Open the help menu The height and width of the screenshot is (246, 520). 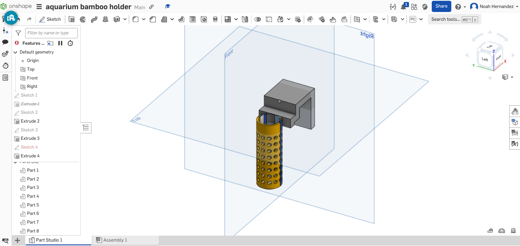click(460, 6)
